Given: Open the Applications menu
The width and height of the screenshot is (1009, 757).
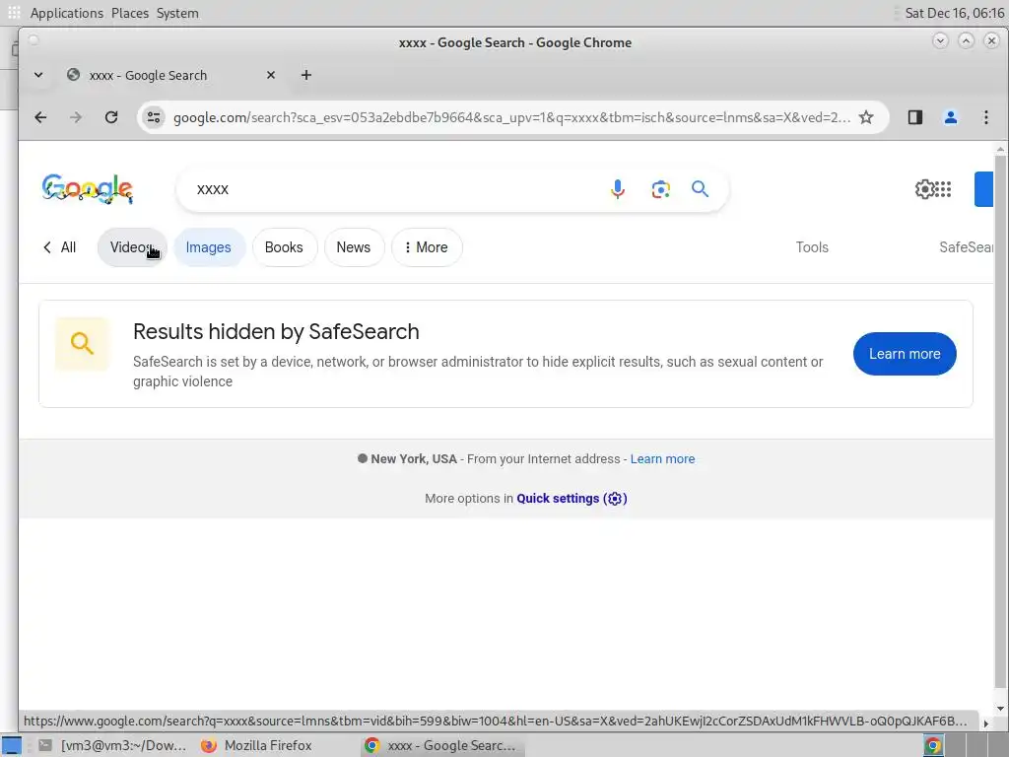Looking at the screenshot, I should [x=66, y=13].
